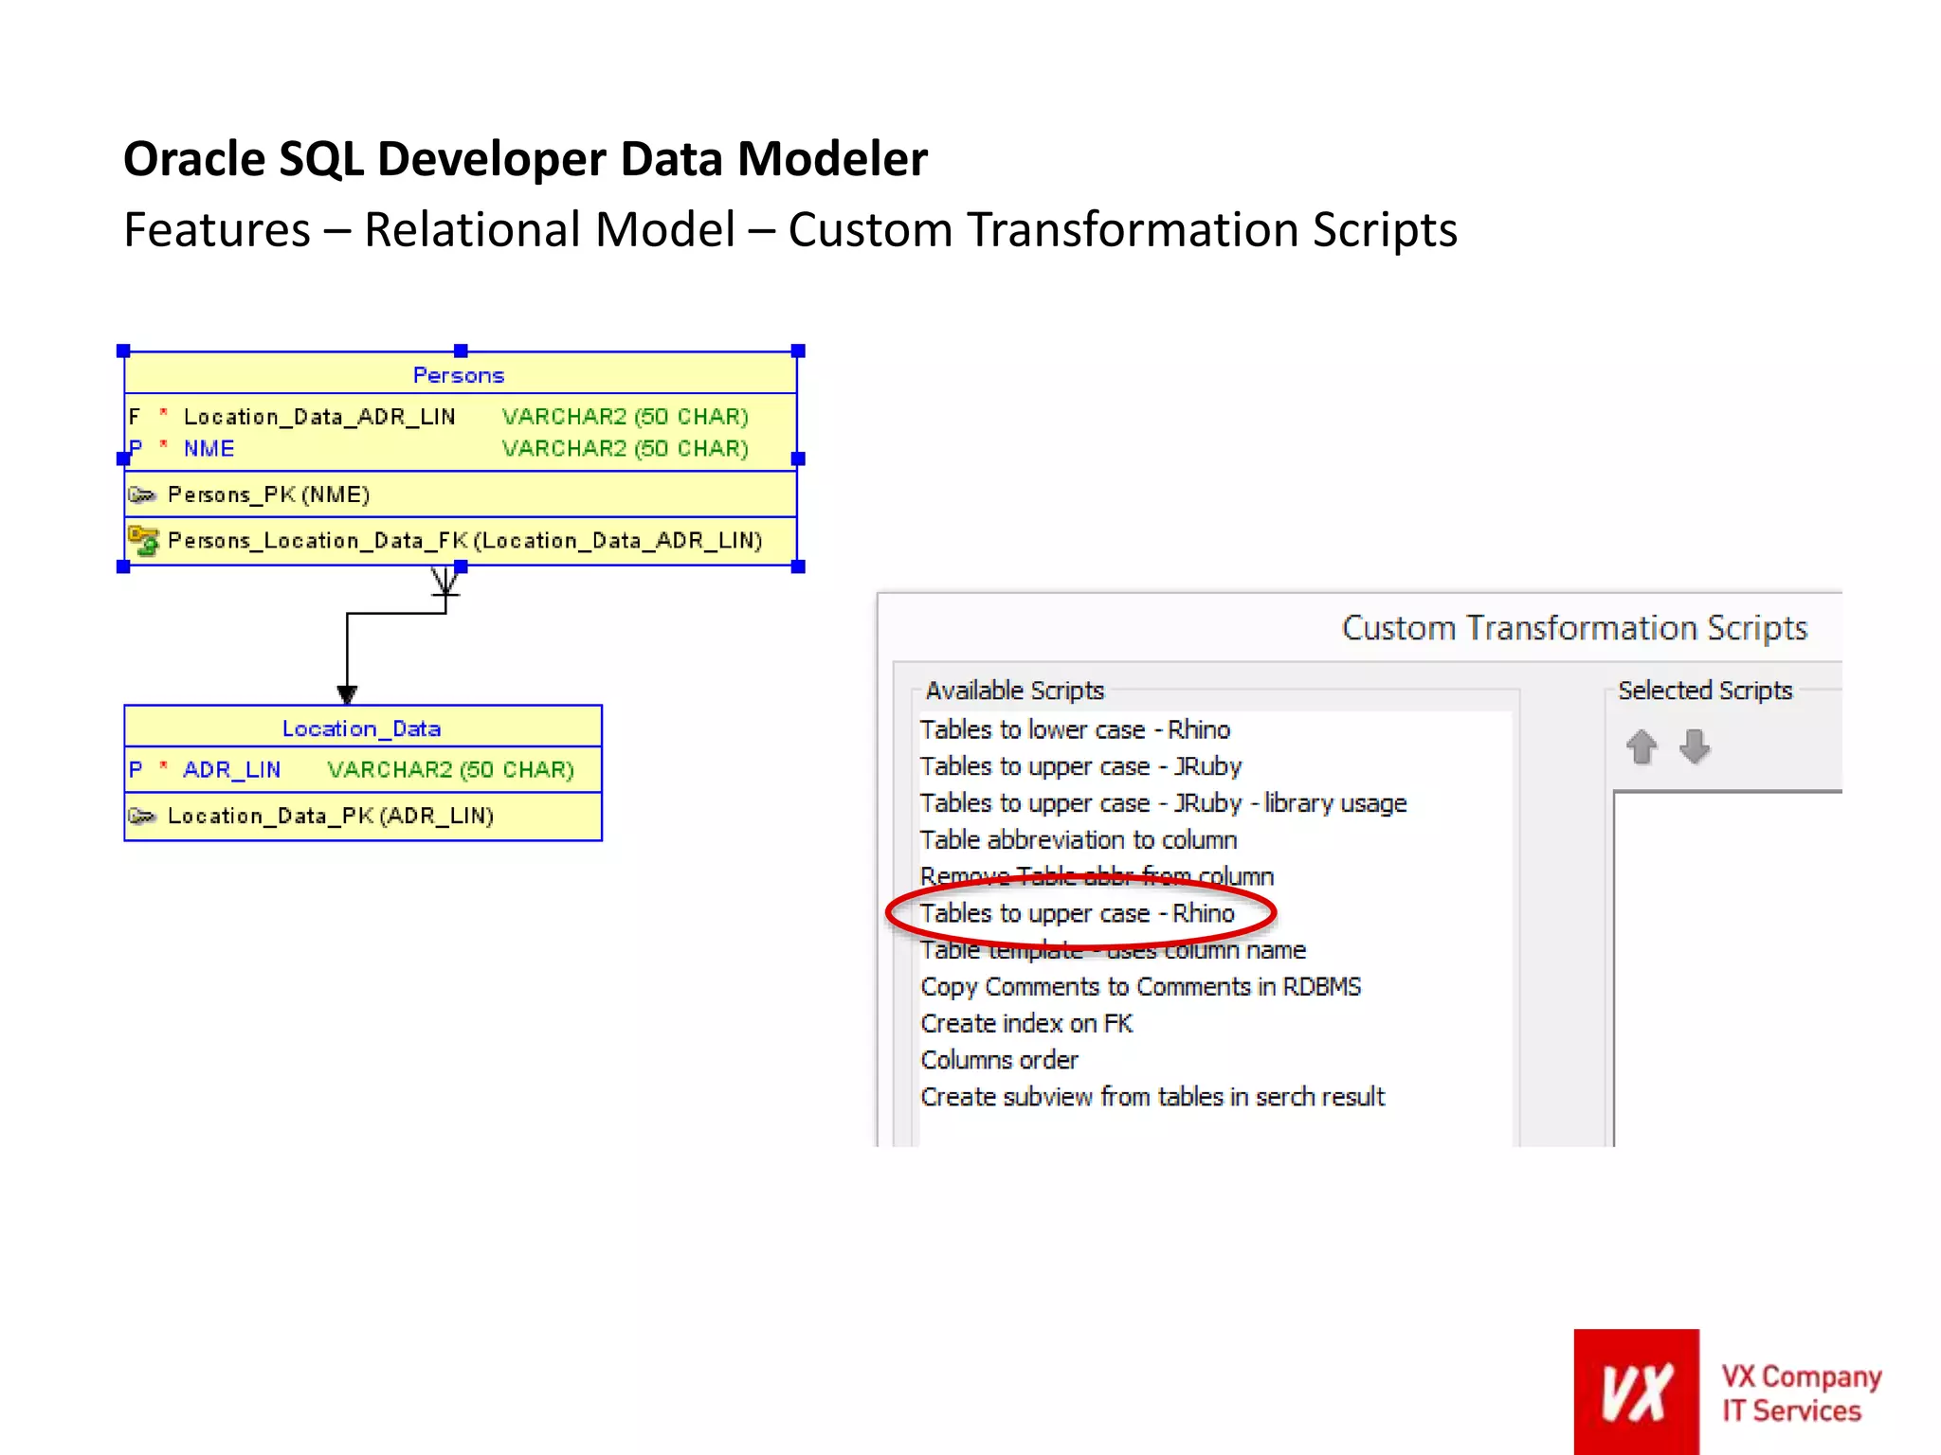Select 'Remove Table abbr from column' script
This screenshot has width=1941, height=1455.
click(x=1097, y=876)
